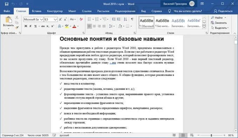This screenshot has height=138, width=238.
Task: Switch to the Конструктор tab
Action: pos(55,11)
